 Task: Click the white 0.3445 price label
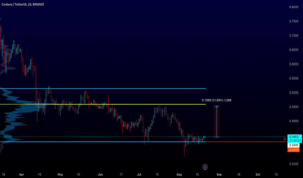294,145
